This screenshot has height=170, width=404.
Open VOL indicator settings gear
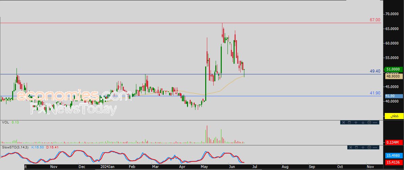[369, 122]
